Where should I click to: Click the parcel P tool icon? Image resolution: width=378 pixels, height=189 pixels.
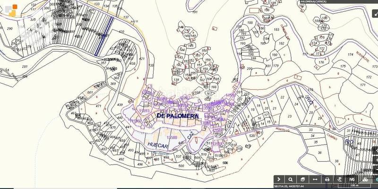[340, 180]
